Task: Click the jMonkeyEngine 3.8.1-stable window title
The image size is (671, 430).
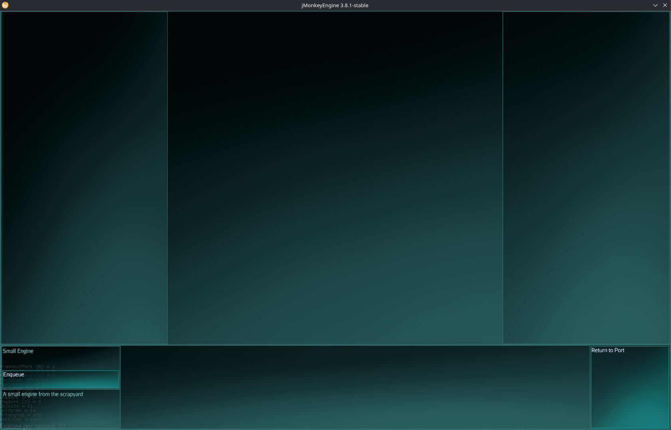Action: pyautogui.click(x=335, y=5)
